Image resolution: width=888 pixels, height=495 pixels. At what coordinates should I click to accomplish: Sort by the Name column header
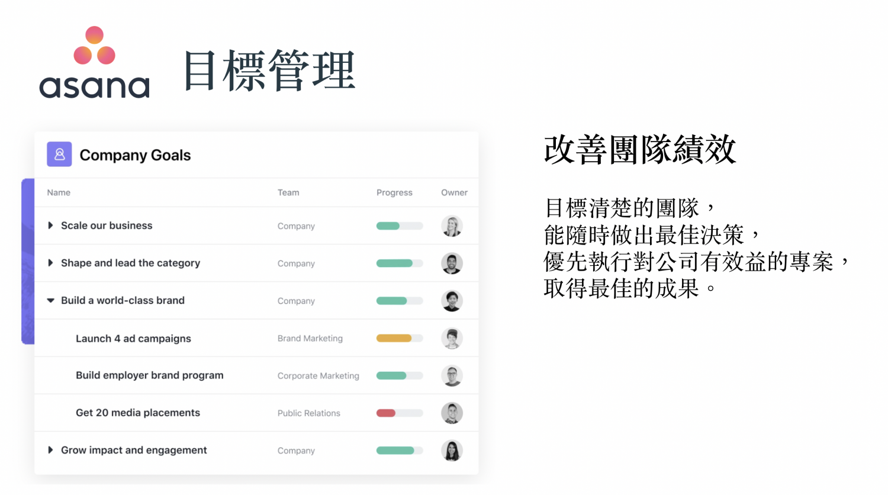tap(59, 192)
